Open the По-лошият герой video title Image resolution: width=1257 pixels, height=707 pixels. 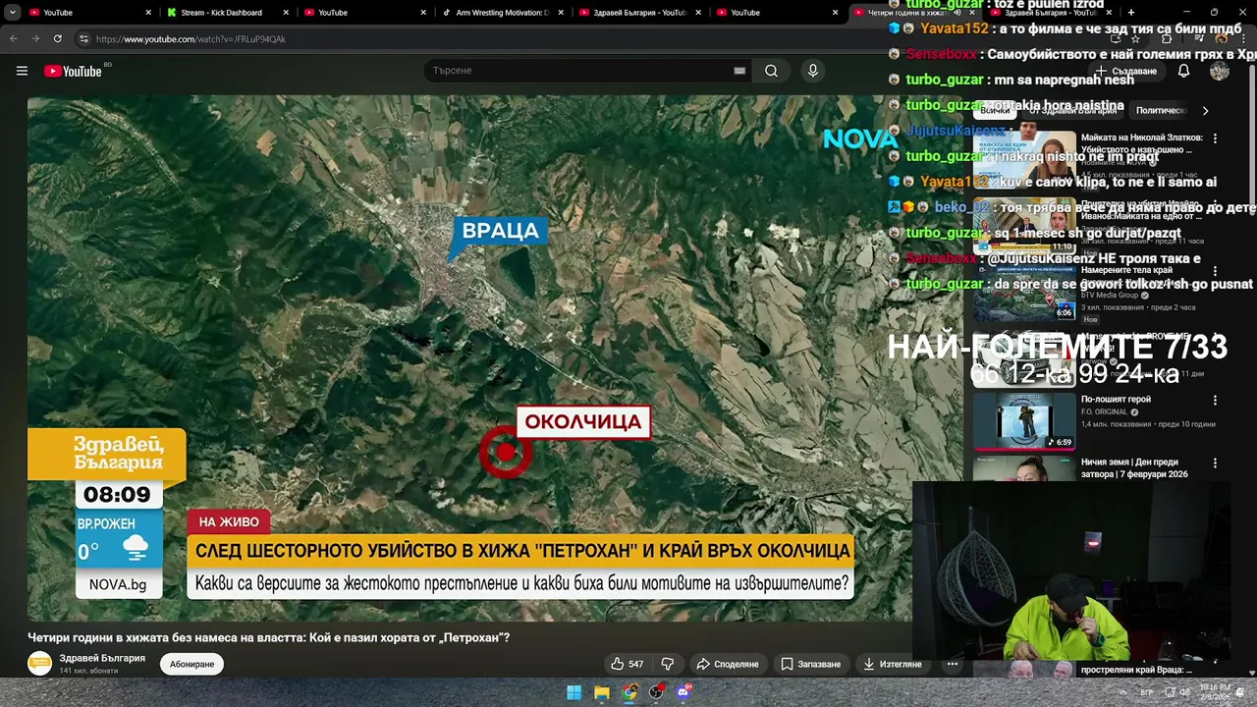click(1116, 400)
